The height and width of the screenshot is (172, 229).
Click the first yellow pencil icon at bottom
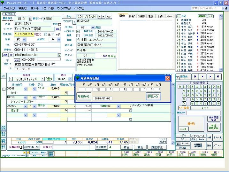point(24,152)
